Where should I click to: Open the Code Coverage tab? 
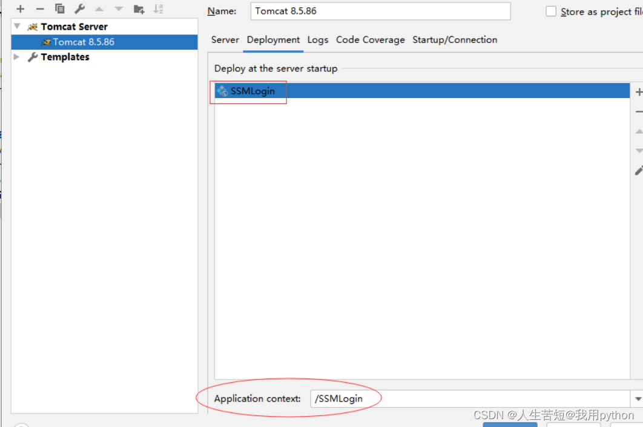371,40
